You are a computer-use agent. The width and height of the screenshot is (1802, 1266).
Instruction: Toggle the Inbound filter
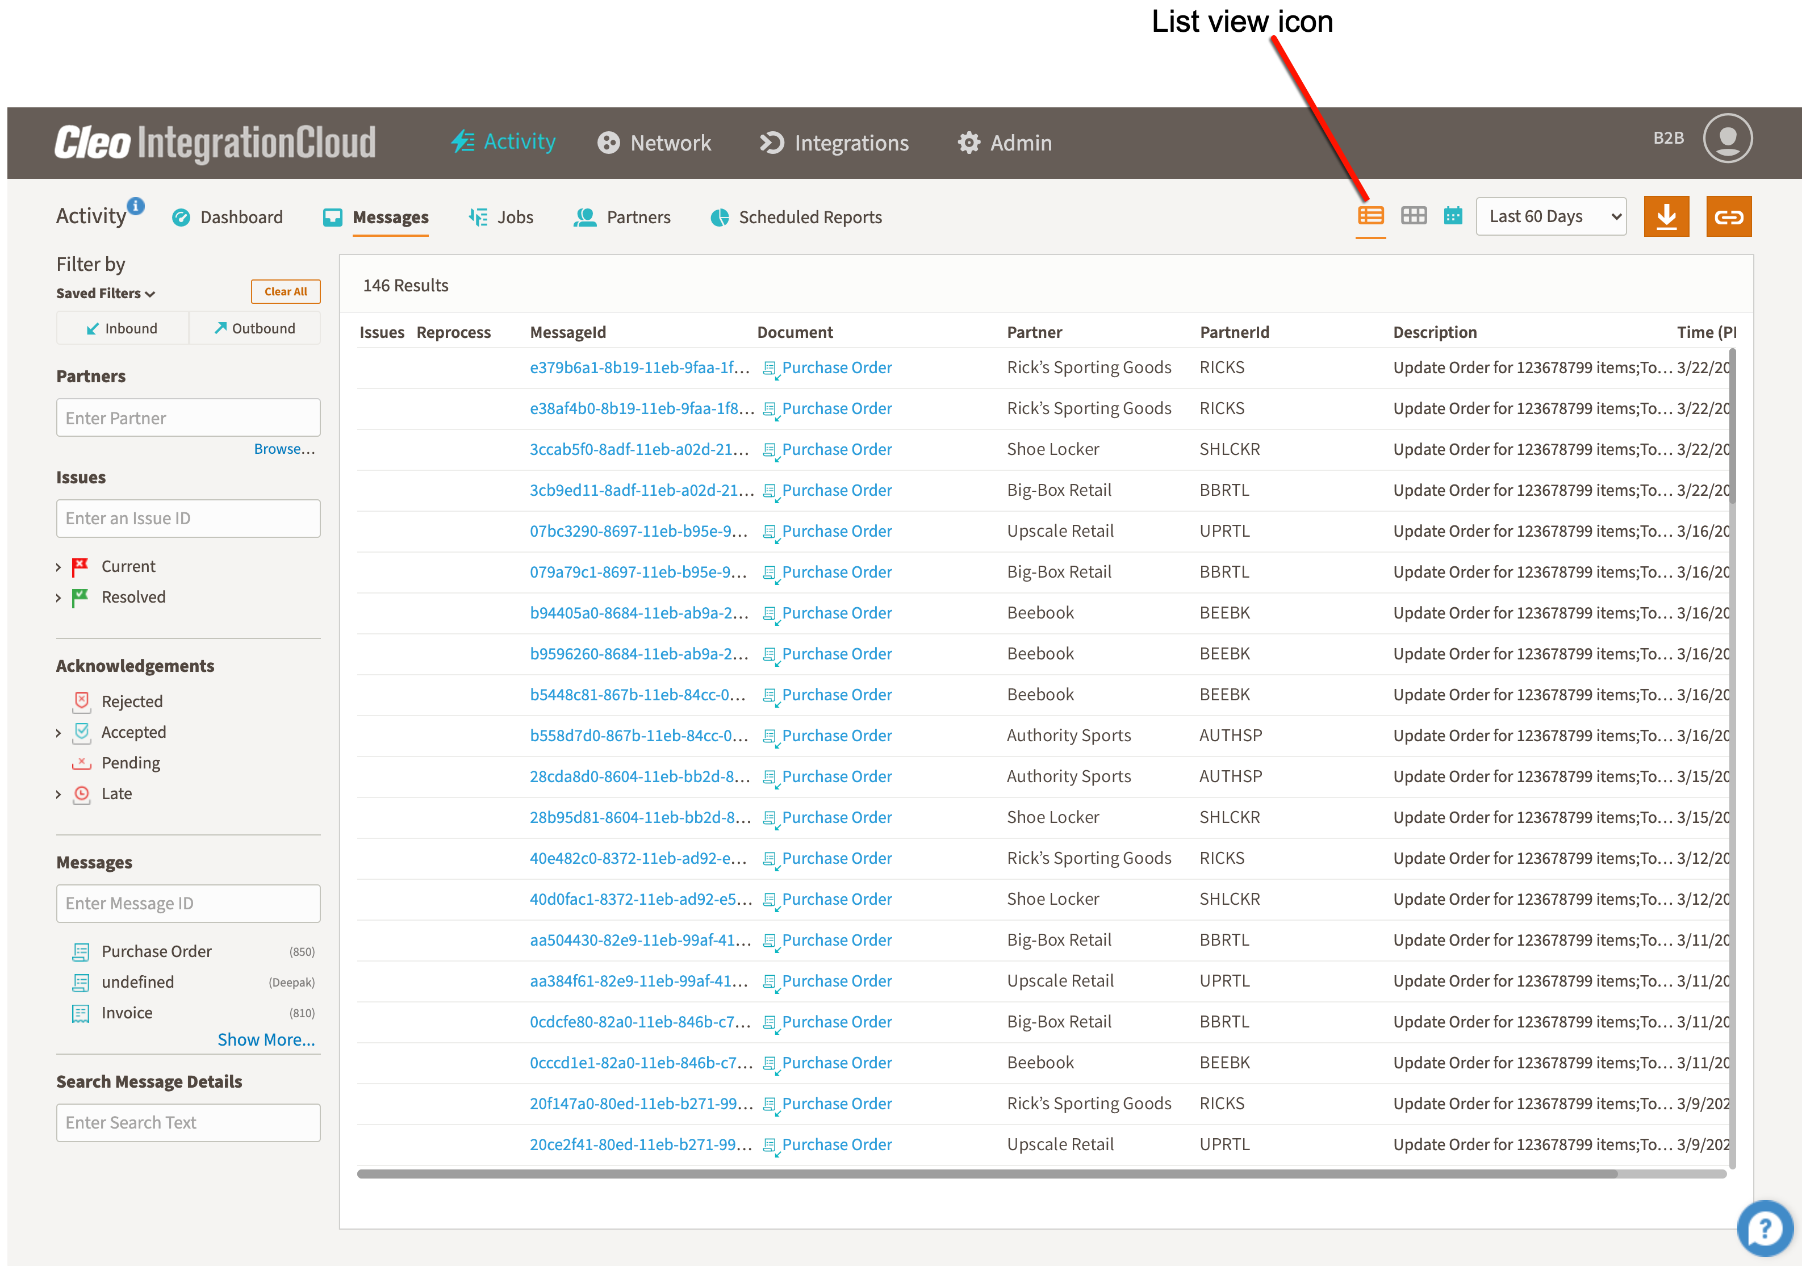[x=123, y=328]
